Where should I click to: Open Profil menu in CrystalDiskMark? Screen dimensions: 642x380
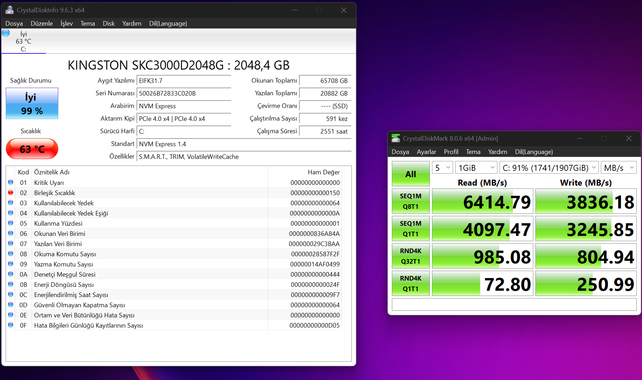coord(451,152)
